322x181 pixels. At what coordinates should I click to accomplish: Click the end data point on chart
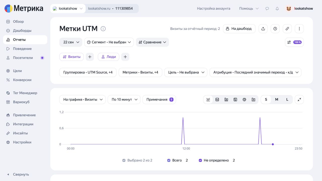pyautogui.click(x=273, y=144)
